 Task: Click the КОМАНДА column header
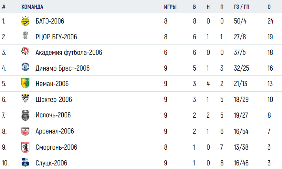32,7
